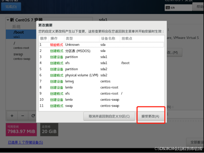Viewport: 204px width, 153px height.
Task: Select row 7 lvmvg centos
Action: pyautogui.click(x=101, y=81)
